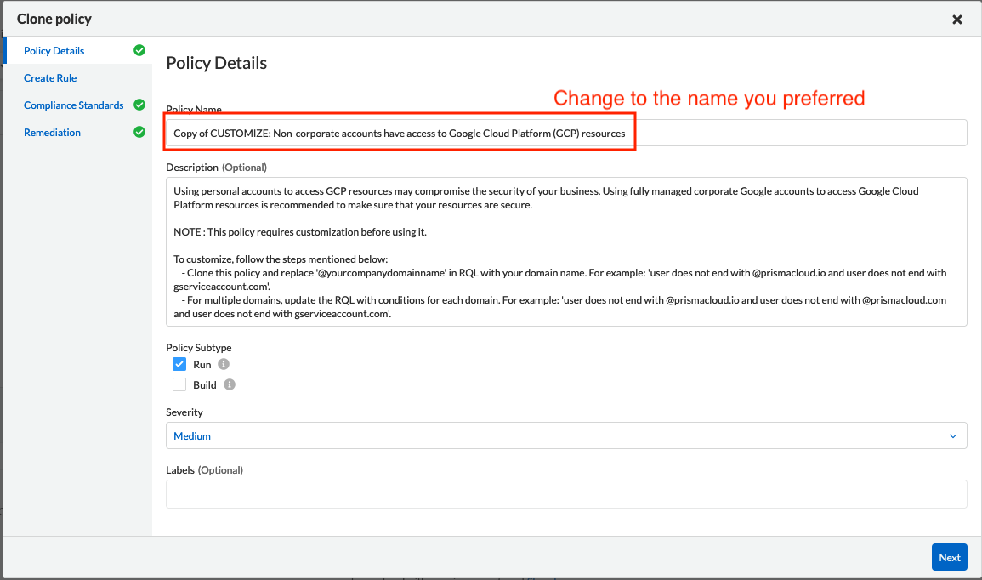Click the 'Run' checkbox label text

202,365
